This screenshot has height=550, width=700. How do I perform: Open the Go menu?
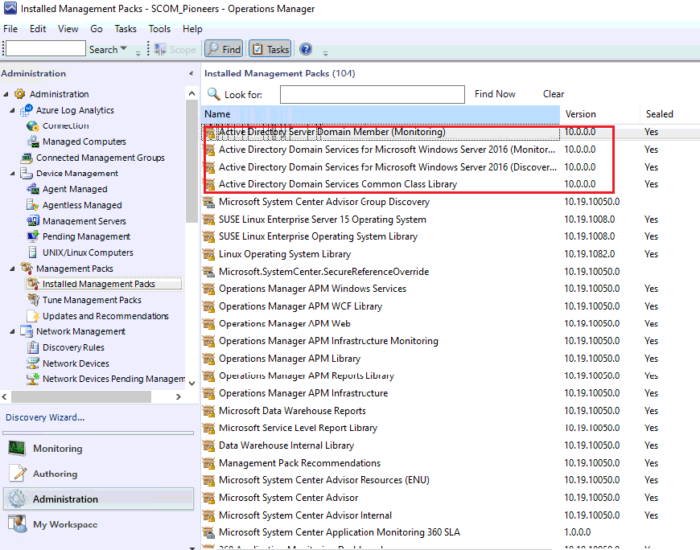[x=97, y=29]
